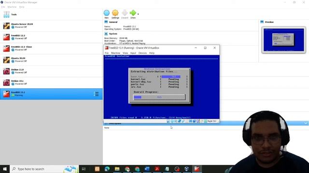Open Input menu in FreeBSD VM window

click(x=133, y=53)
